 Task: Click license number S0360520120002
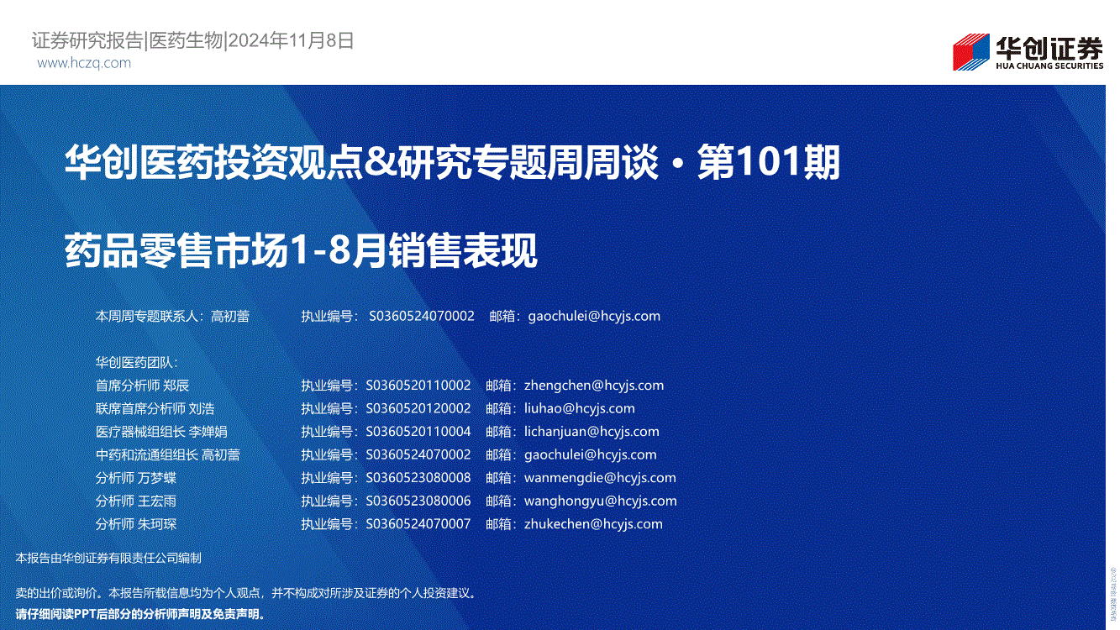click(x=418, y=408)
